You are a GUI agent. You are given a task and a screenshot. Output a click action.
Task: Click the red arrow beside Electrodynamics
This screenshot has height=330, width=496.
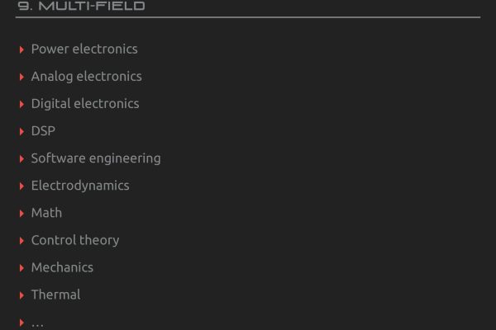coord(21,186)
